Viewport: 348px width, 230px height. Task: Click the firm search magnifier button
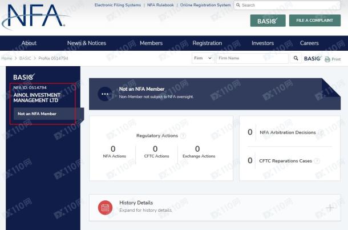click(x=296, y=58)
